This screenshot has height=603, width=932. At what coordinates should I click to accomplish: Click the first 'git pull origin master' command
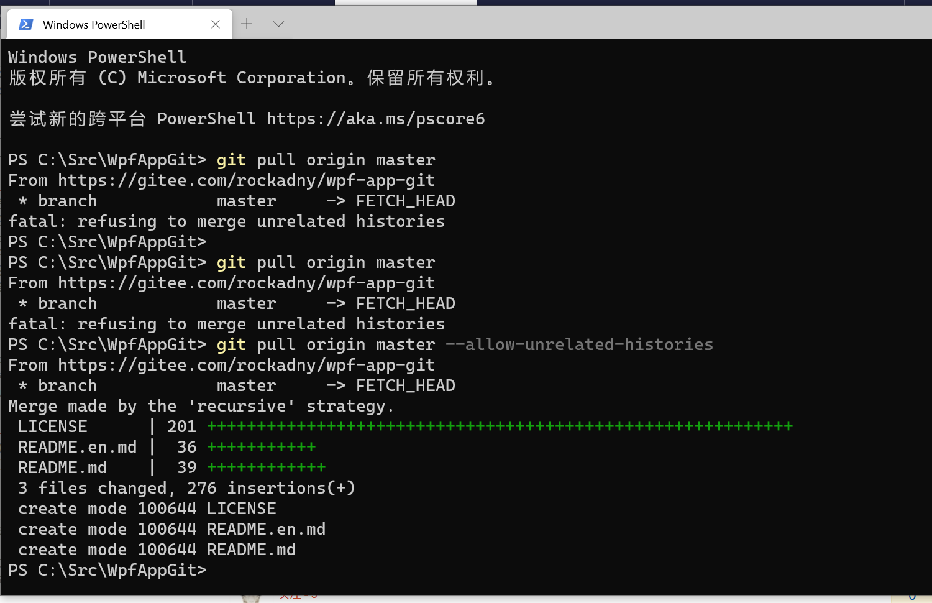(326, 160)
